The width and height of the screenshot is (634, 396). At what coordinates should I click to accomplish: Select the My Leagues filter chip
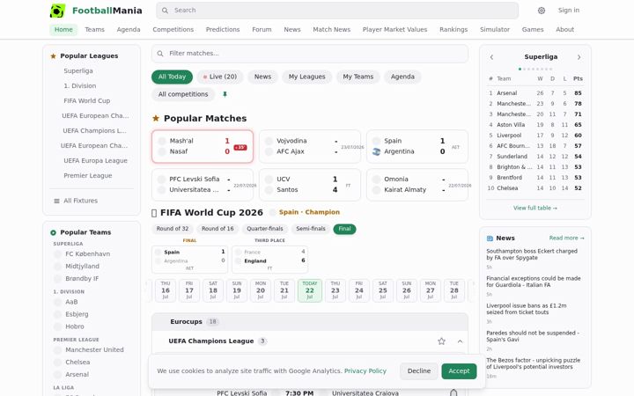point(307,77)
